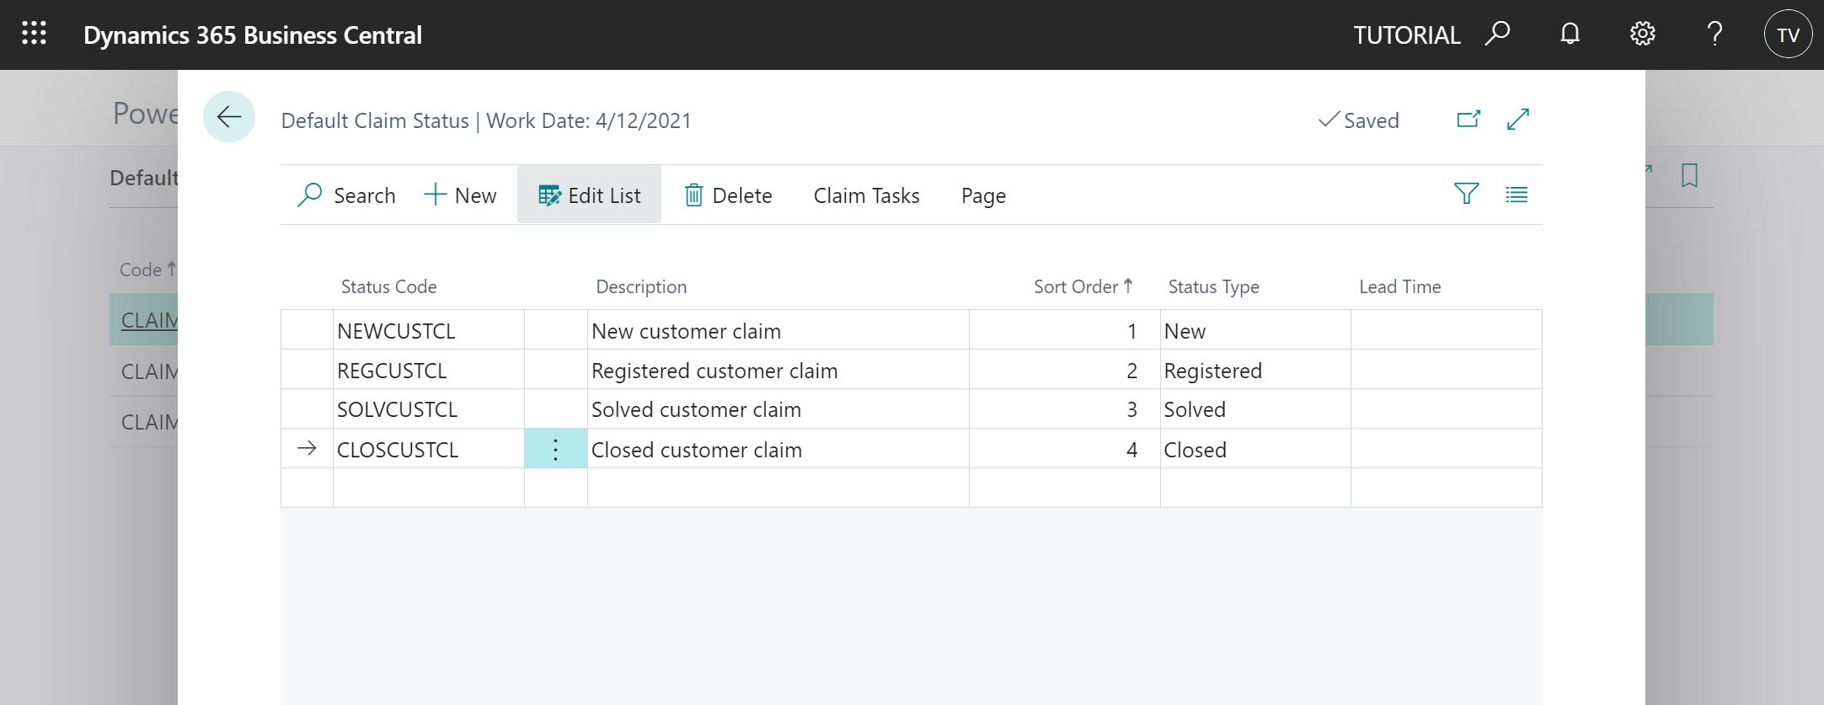Open Status Type column header menu

1213,286
